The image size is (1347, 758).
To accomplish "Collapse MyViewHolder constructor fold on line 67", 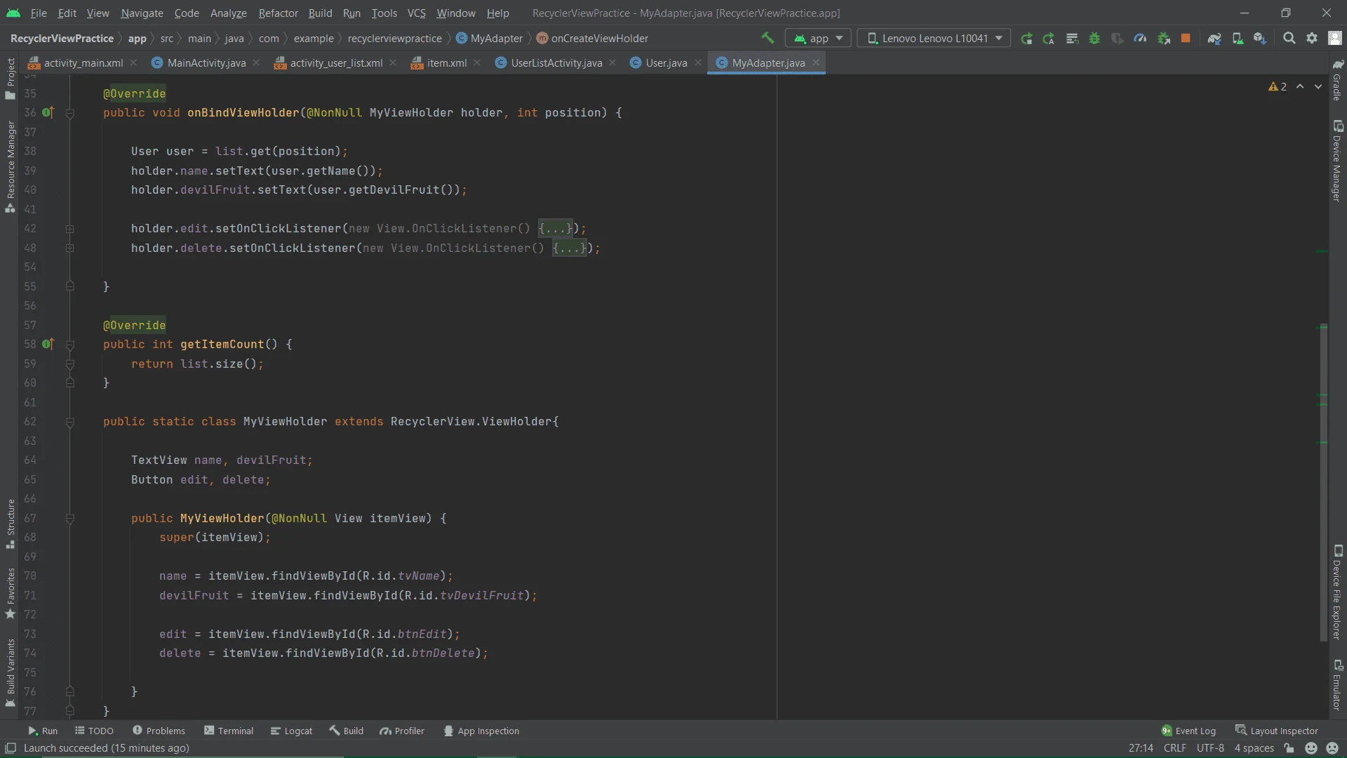I will tap(69, 519).
